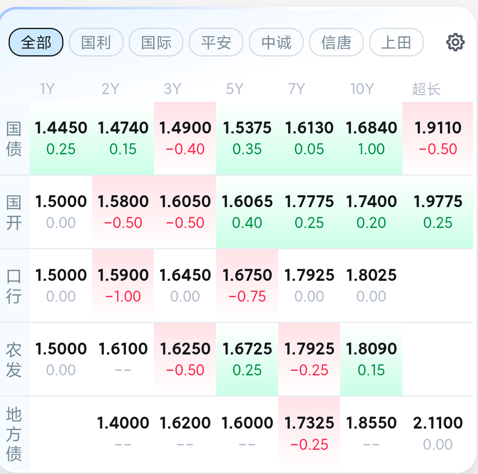This screenshot has height=474, width=478.
Task: Select the 上田 tab
Action: 396,42
